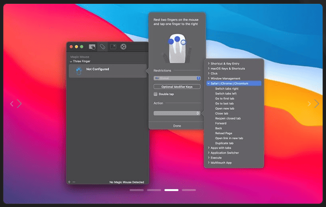Open the window-with-x toolbar icon tab

coord(113,46)
